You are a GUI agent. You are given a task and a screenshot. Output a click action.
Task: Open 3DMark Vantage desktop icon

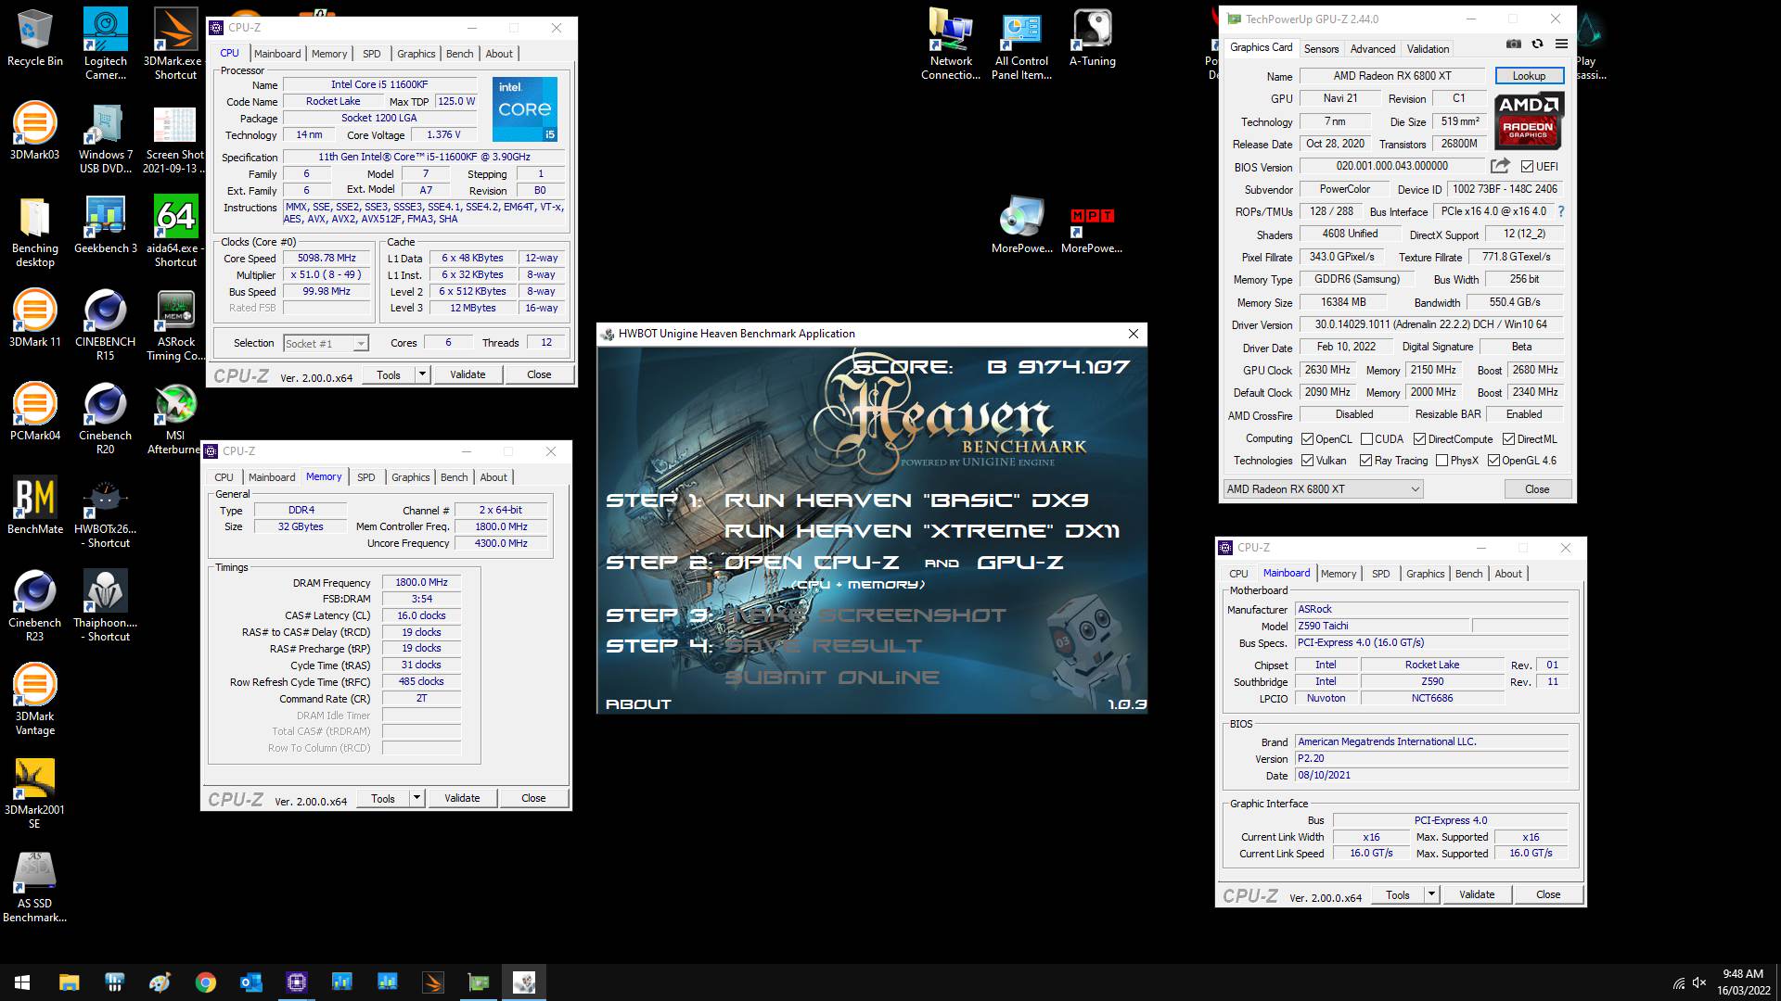coord(34,700)
